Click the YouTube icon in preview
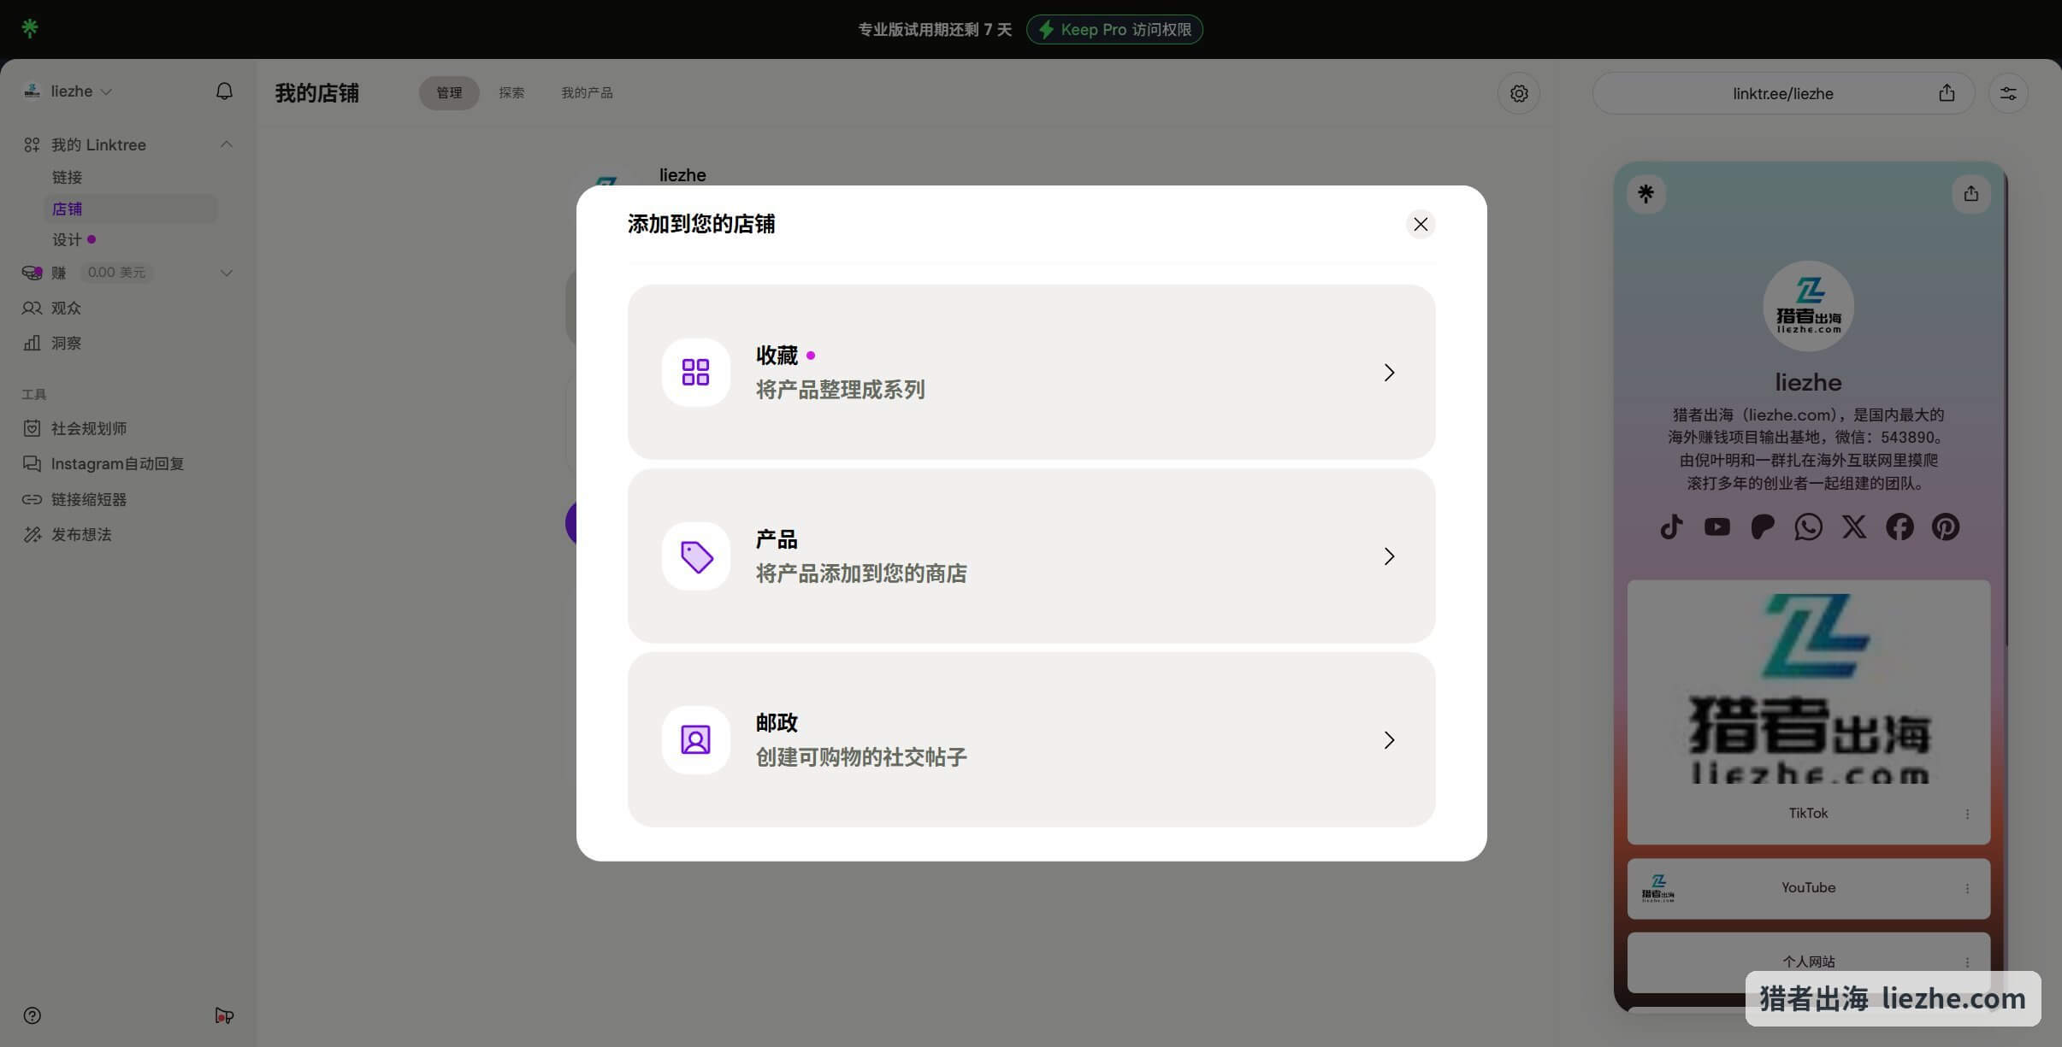Viewport: 2062px width, 1047px height. [1716, 526]
